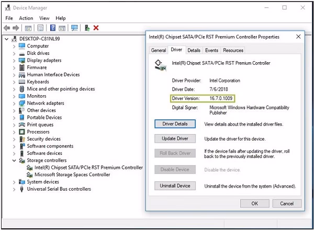Click the Scan for hardware changes monitor icon
The height and width of the screenshot is (231, 314).
[74, 28]
